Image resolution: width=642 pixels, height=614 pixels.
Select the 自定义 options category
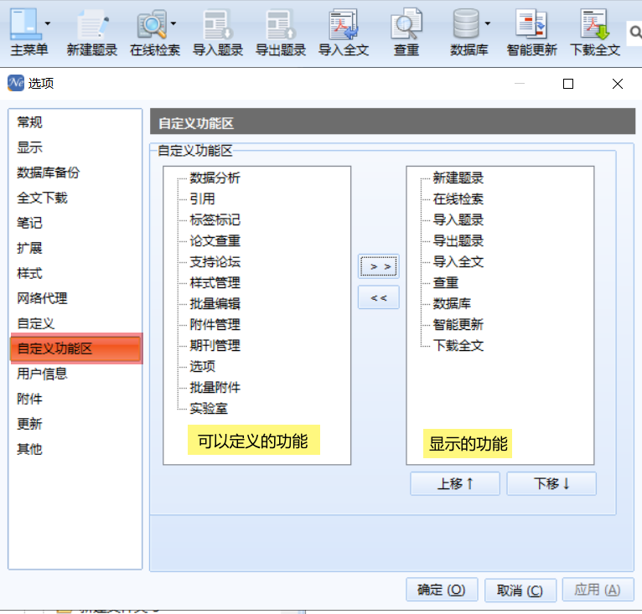pyautogui.click(x=36, y=323)
